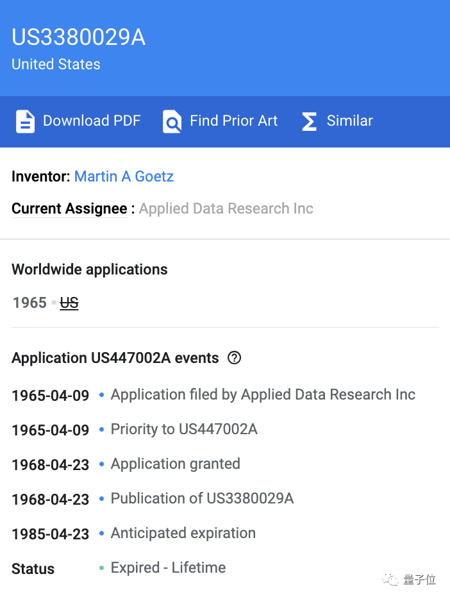Click the Worldwide applications heading
The width and height of the screenshot is (450, 599).
tap(90, 269)
